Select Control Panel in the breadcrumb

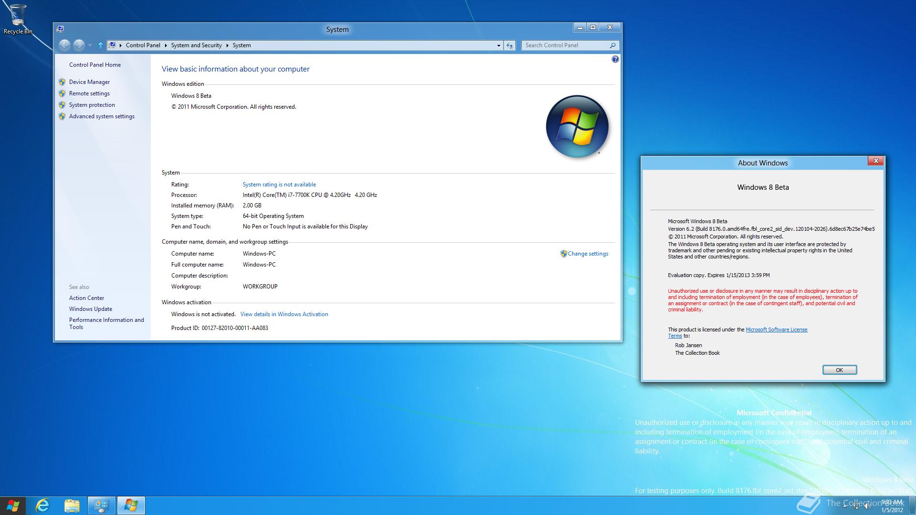pyautogui.click(x=143, y=45)
